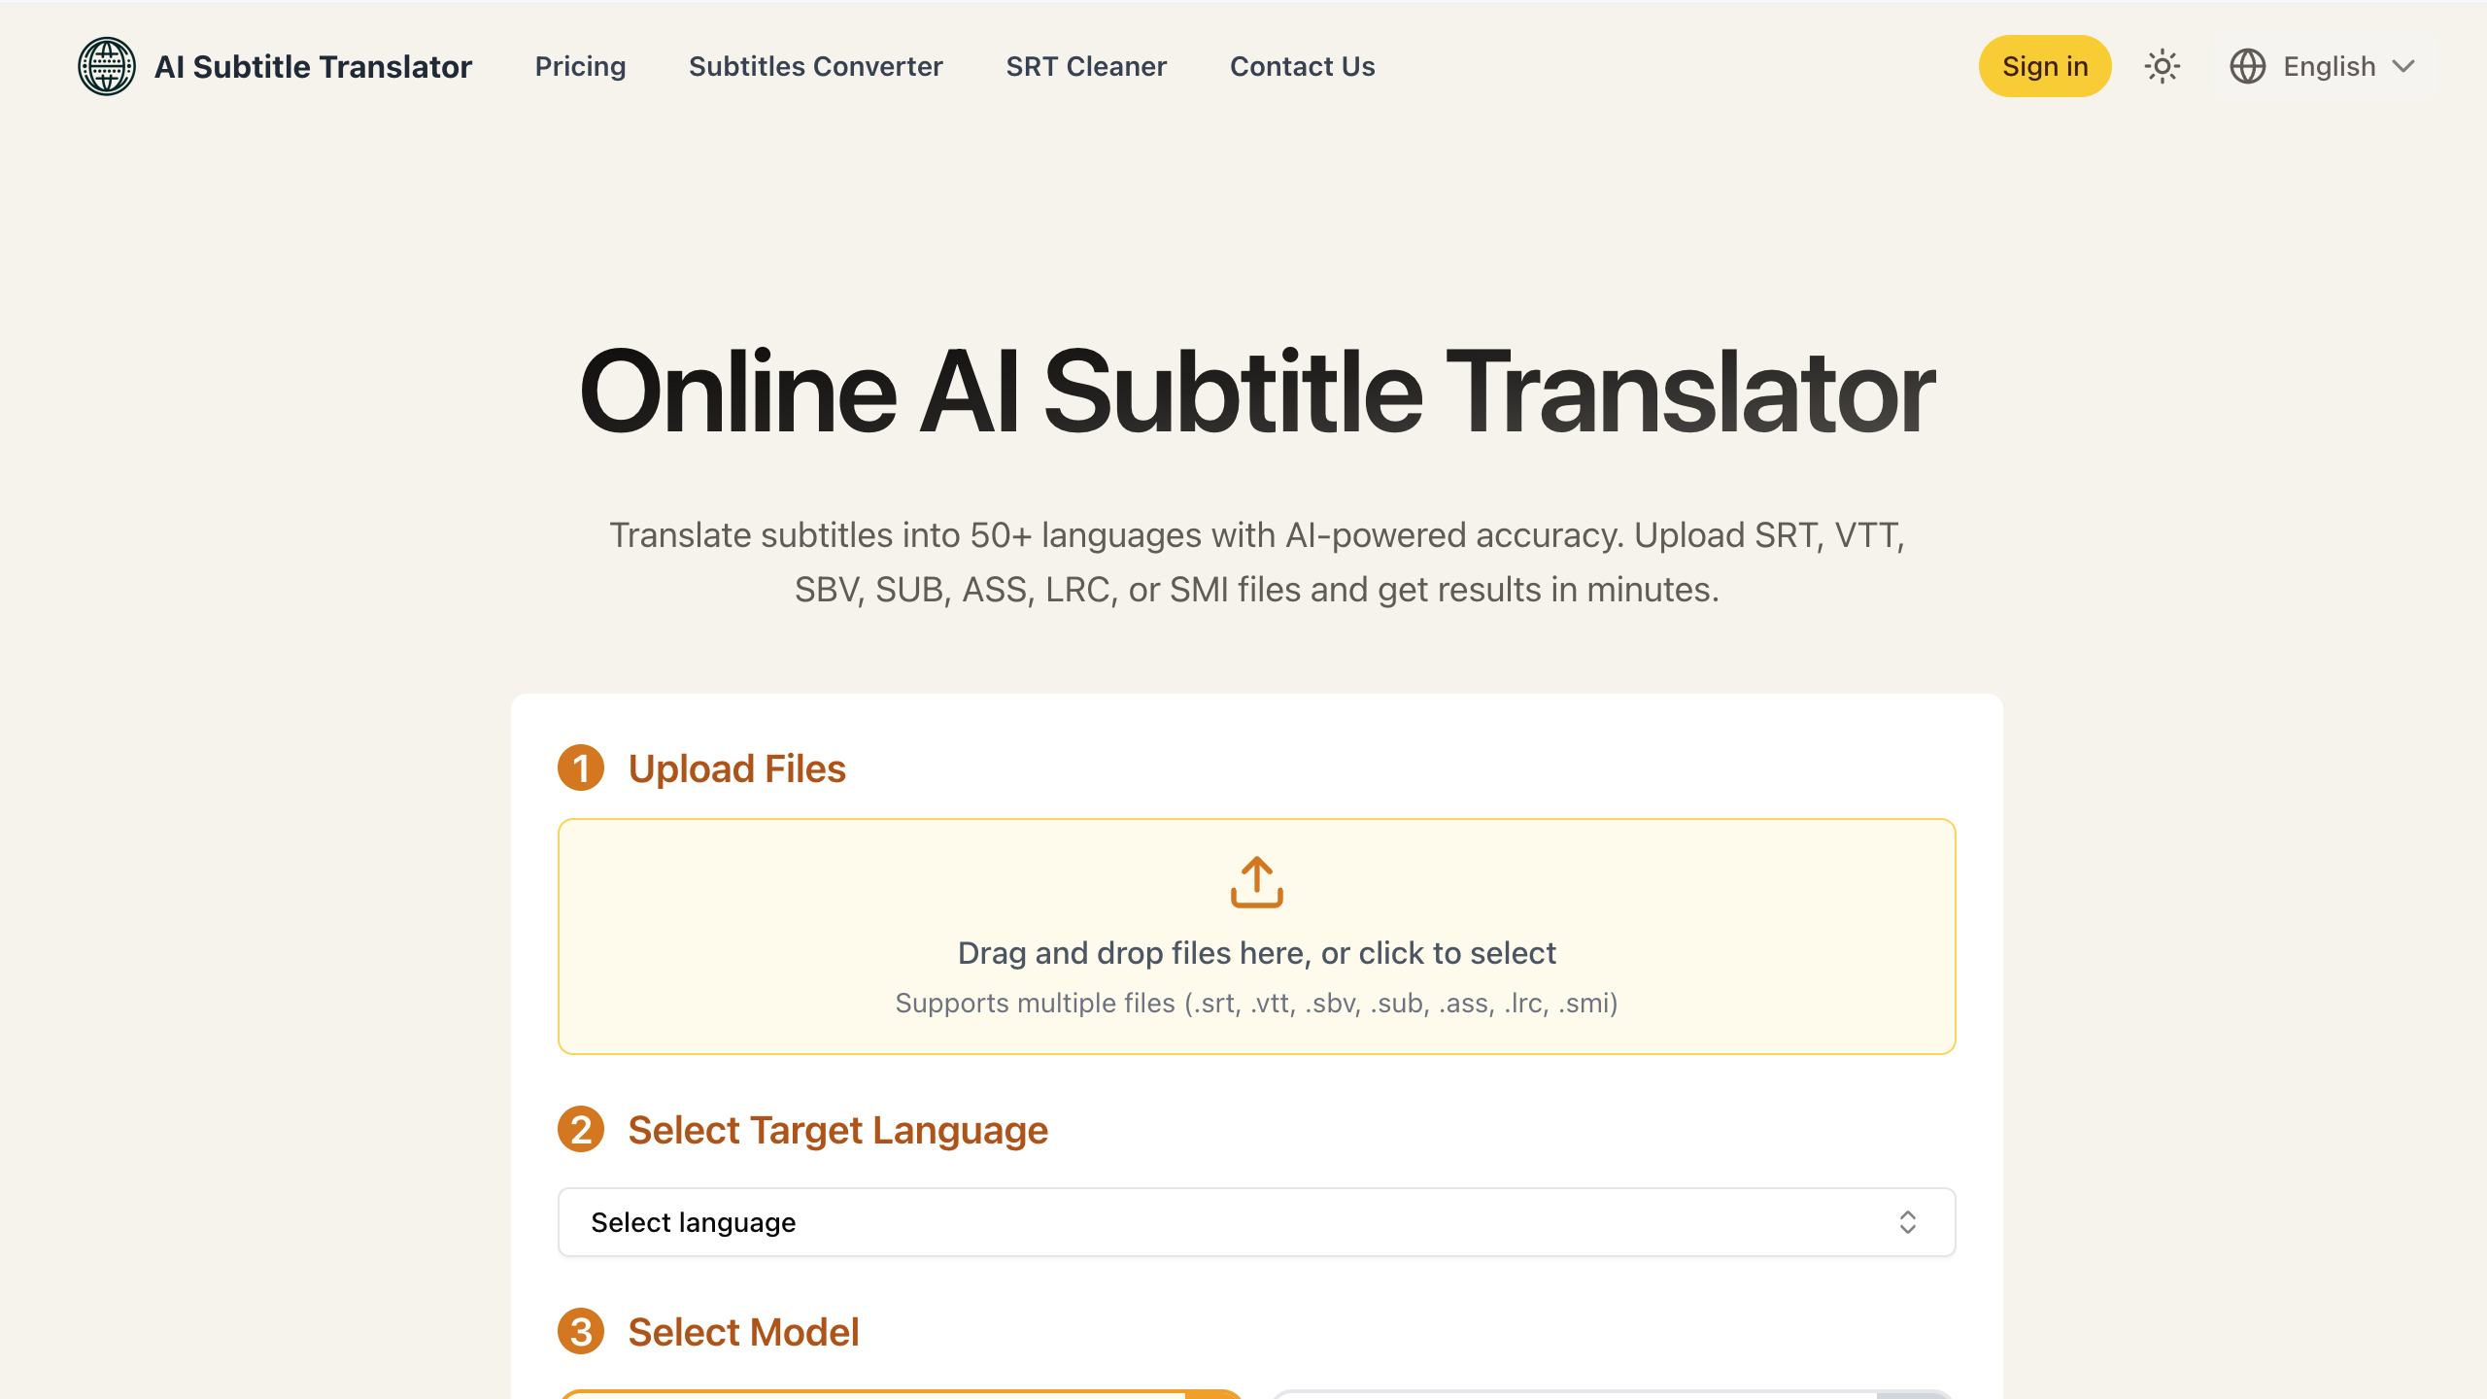The width and height of the screenshot is (2487, 1399).
Task: Toggle the light/dark theme sun icon
Action: (2163, 66)
